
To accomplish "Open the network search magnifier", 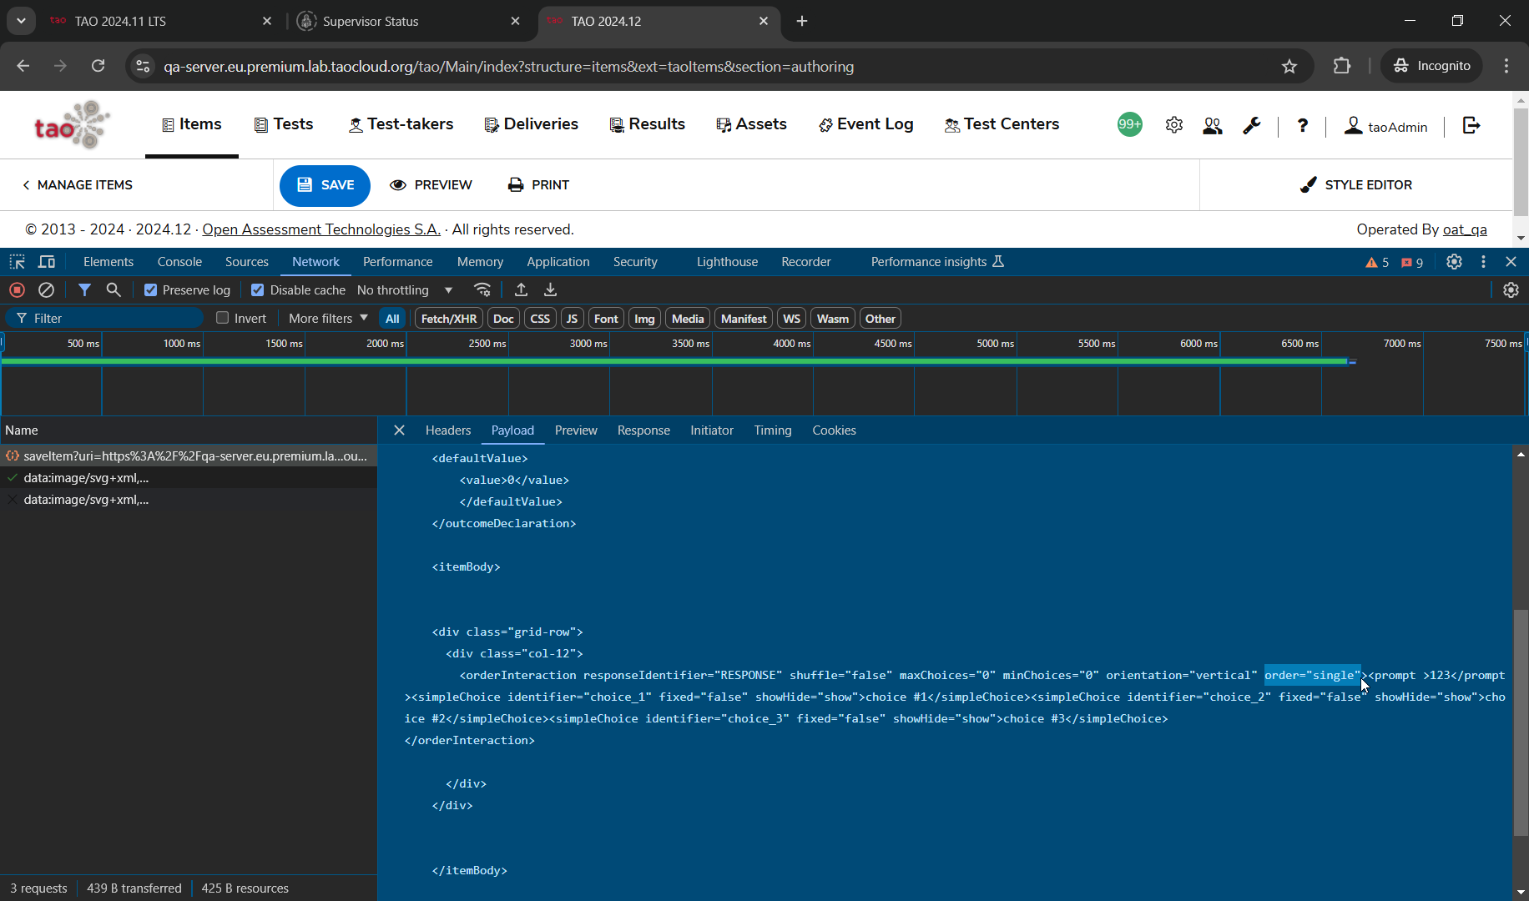I will (114, 289).
